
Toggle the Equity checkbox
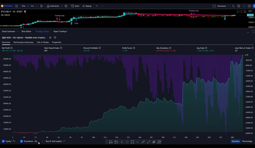(3, 141)
